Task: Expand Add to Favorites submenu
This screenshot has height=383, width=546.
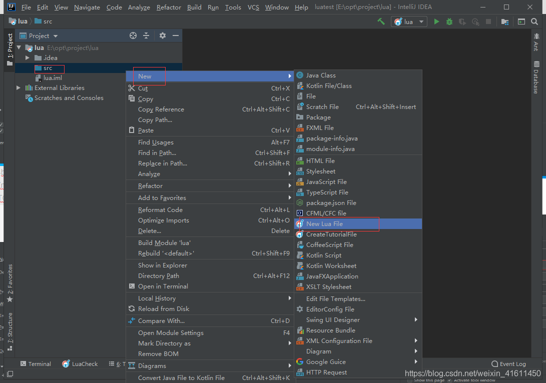Action: [x=210, y=197]
